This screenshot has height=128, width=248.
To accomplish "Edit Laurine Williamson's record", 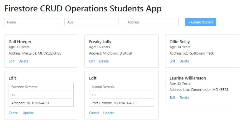I will click(172, 98).
